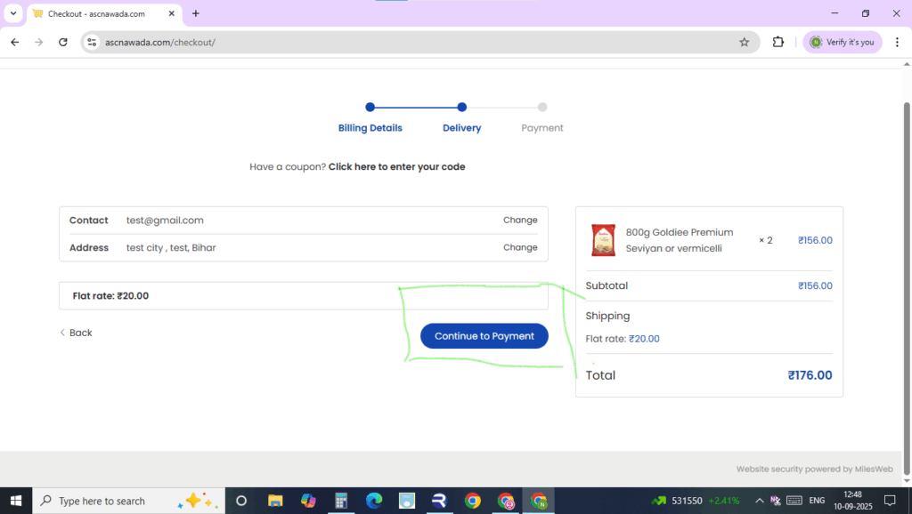Reload the checkout page
Screen dimensions: 912x514
tap(62, 42)
